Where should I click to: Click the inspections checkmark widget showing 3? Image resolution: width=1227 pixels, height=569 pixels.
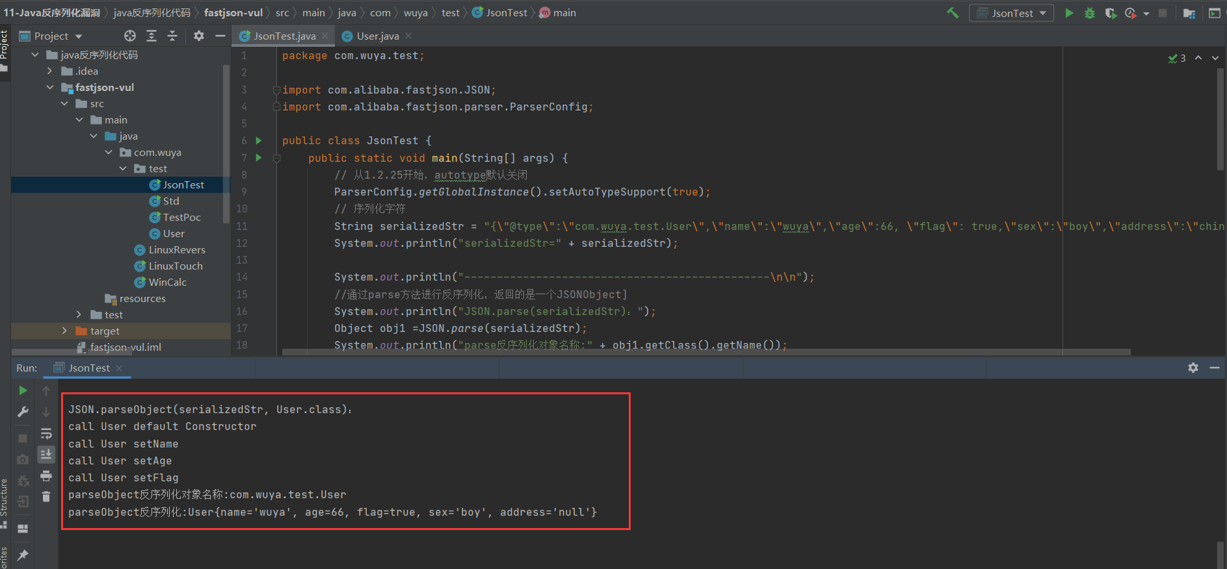click(x=1177, y=58)
